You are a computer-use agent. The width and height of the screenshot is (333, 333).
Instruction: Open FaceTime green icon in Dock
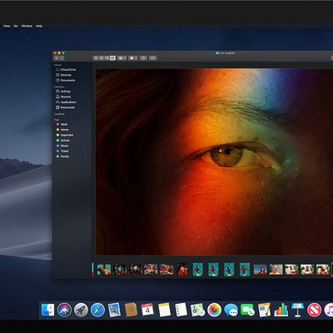(x=247, y=310)
